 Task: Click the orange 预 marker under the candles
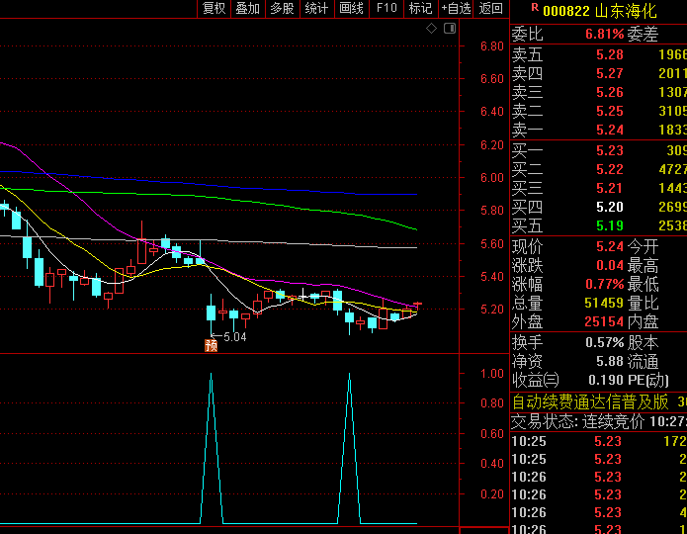[x=211, y=345]
